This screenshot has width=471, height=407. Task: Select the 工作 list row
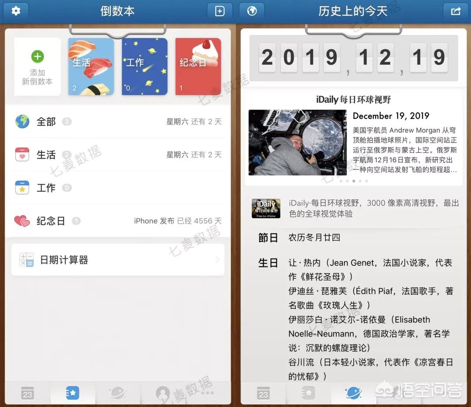[118, 188]
